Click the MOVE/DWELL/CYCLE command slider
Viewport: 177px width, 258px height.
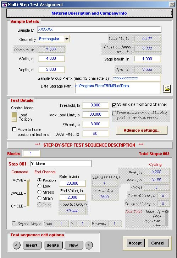pyautogui.click(x=28, y=193)
